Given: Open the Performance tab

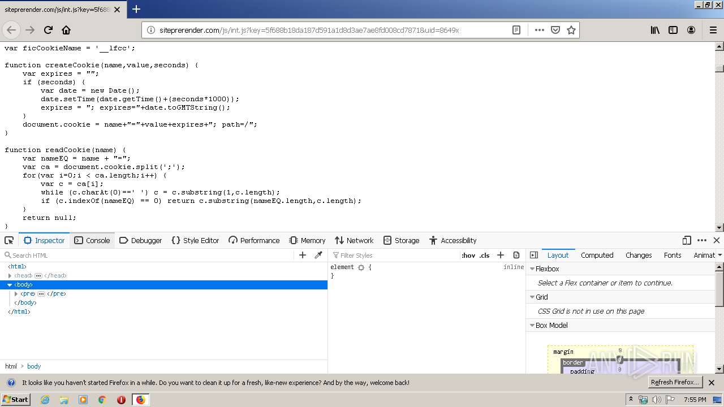Looking at the screenshot, I should coord(254,240).
